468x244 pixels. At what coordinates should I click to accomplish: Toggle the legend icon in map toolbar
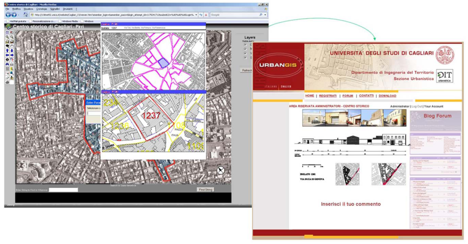tap(7, 33)
